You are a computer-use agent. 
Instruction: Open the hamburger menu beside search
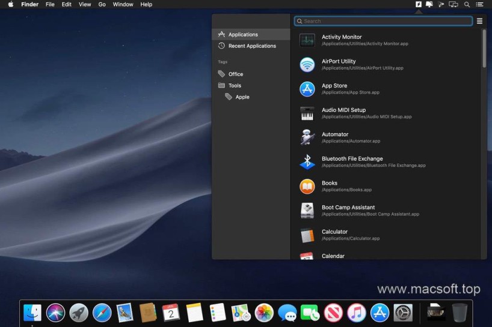tap(479, 21)
